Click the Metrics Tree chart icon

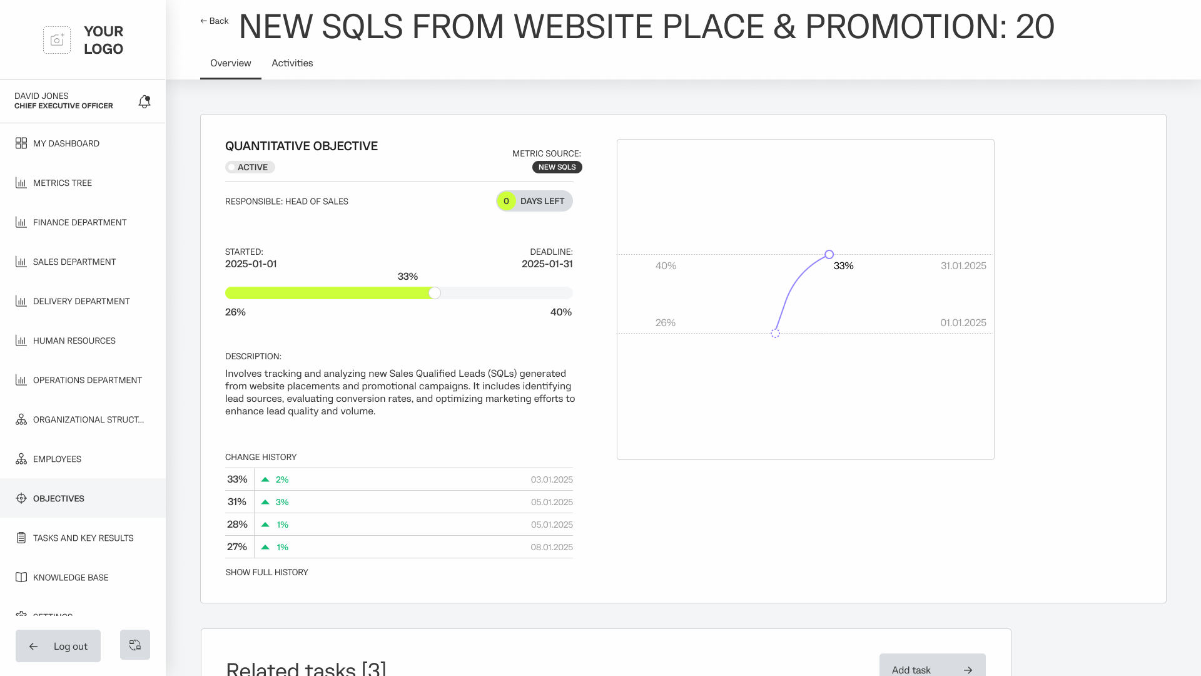click(21, 183)
